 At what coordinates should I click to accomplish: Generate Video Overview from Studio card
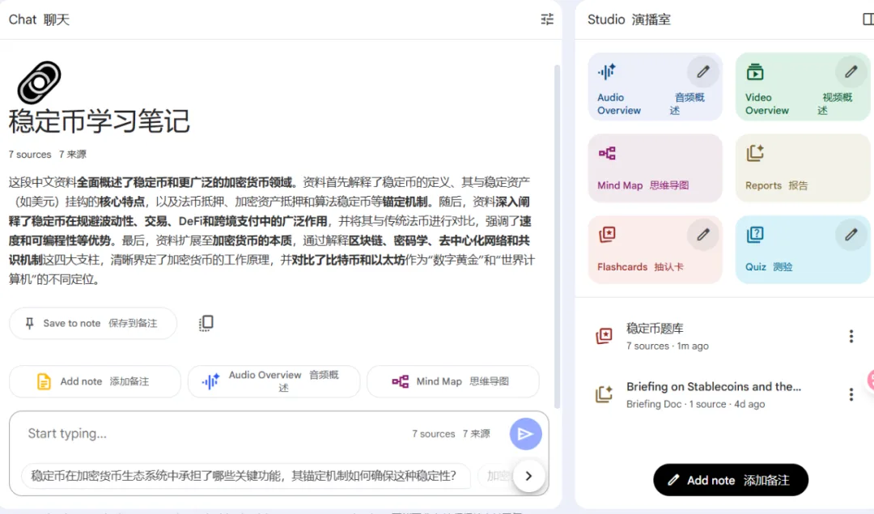[x=803, y=87]
